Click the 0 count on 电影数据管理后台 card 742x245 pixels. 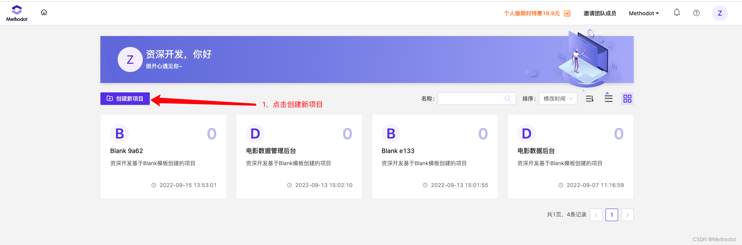pos(347,134)
